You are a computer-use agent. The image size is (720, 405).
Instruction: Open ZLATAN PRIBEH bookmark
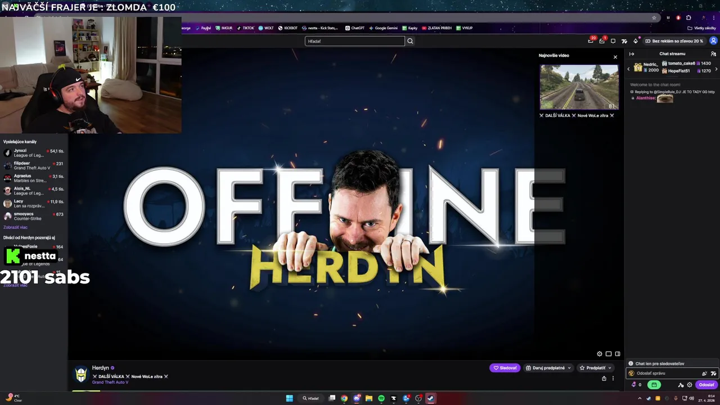pyautogui.click(x=436, y=28)
